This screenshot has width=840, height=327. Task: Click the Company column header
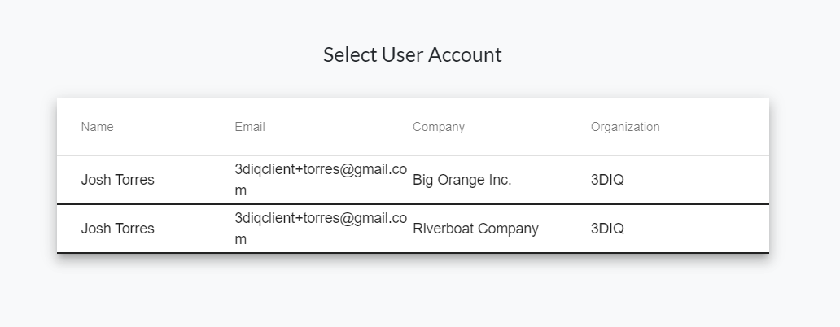438,127
